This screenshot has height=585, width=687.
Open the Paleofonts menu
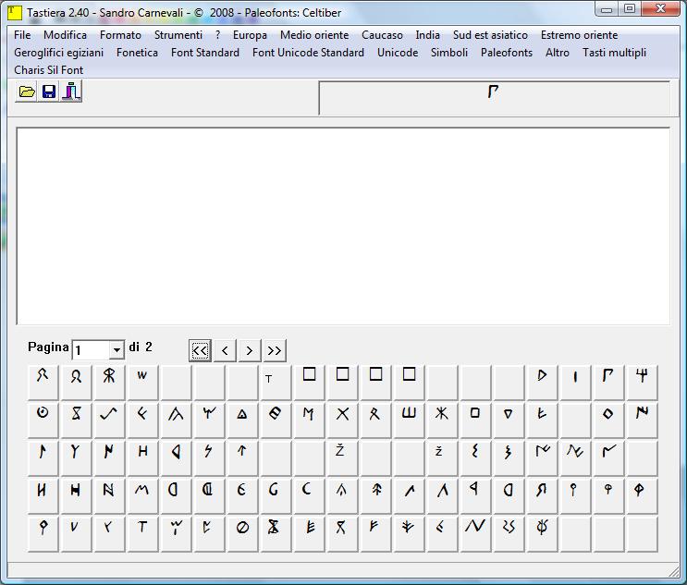pyautogui.click(x=507, y=53)
